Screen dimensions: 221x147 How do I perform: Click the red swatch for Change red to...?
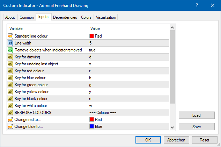[91, 120]
